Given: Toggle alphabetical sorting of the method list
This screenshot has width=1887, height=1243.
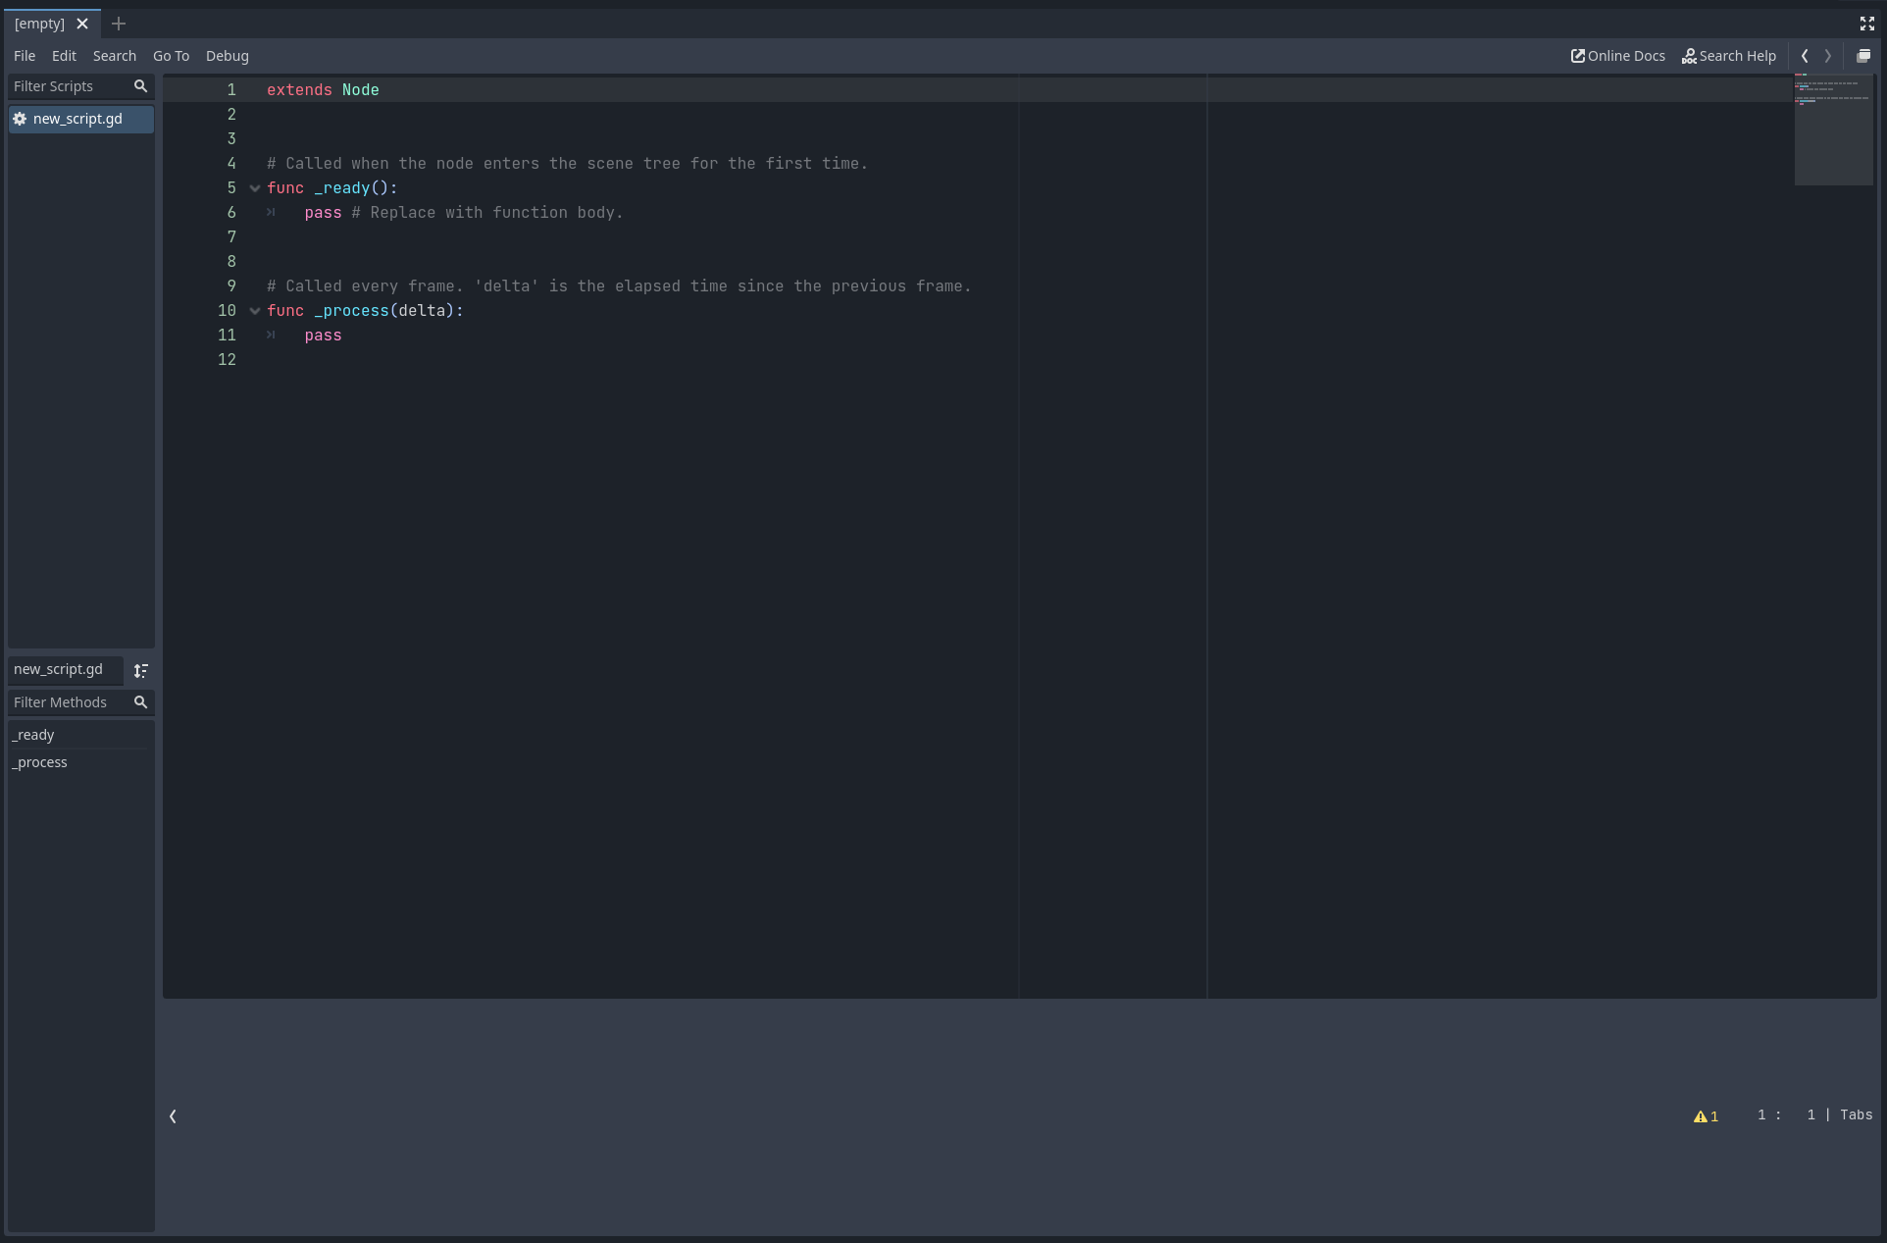Looking at the screenshot, I should point(140,671).
